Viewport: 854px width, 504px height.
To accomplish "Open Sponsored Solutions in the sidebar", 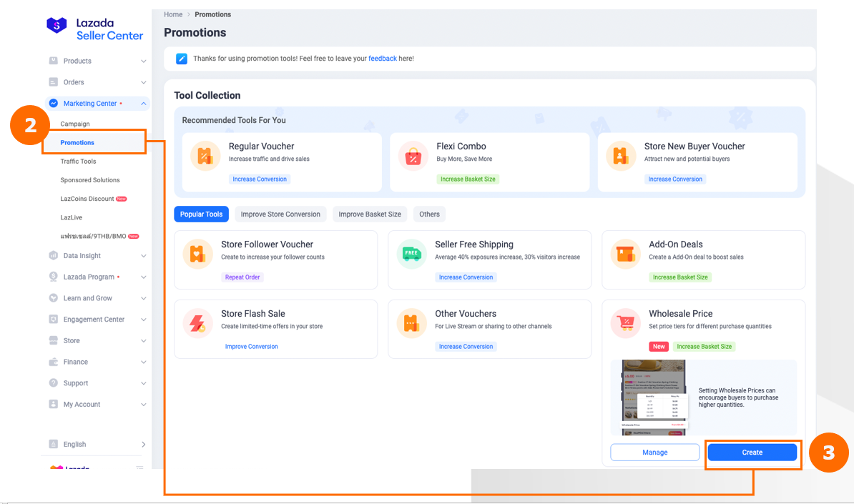I will coord(90,179).
